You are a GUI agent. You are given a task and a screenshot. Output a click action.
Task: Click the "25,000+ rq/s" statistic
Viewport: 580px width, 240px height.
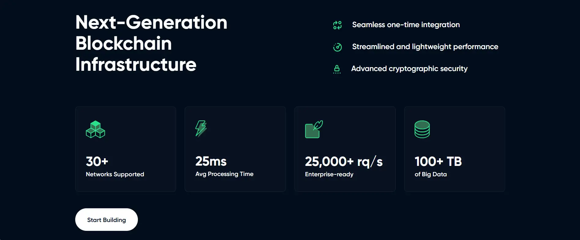point(343,161)
